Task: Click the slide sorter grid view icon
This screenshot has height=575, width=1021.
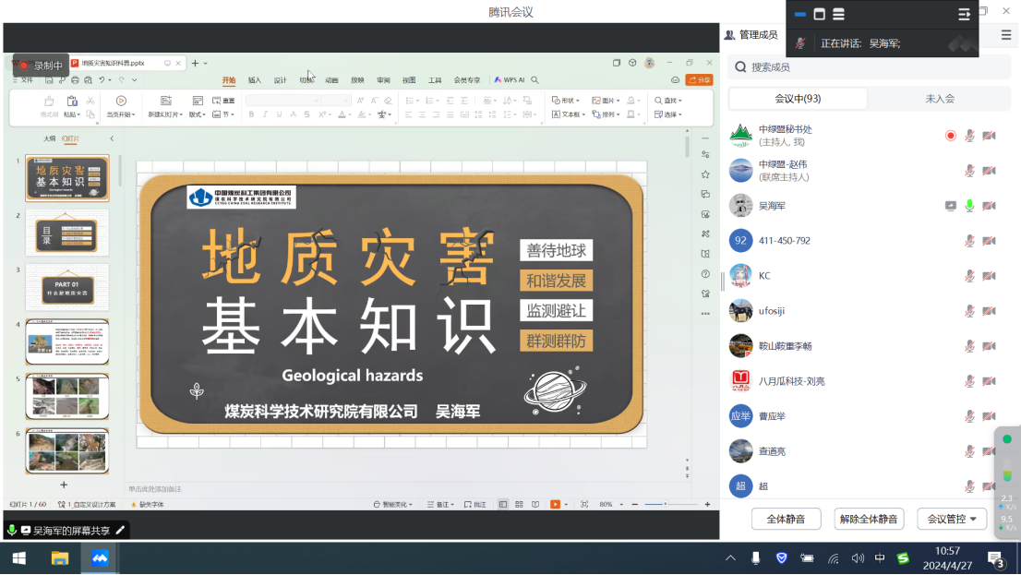Action: [519, 505]
